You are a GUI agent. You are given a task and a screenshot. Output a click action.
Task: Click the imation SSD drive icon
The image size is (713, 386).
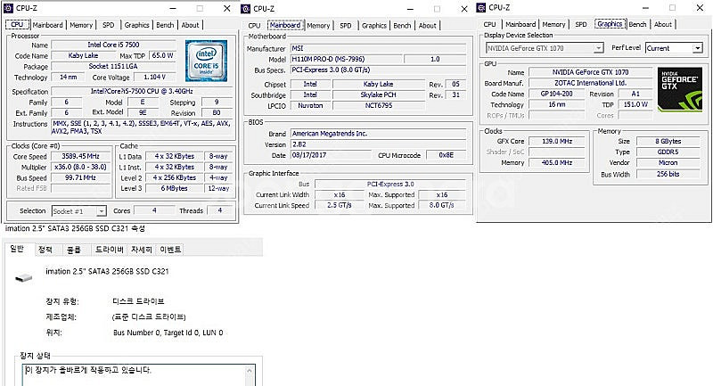24,277
